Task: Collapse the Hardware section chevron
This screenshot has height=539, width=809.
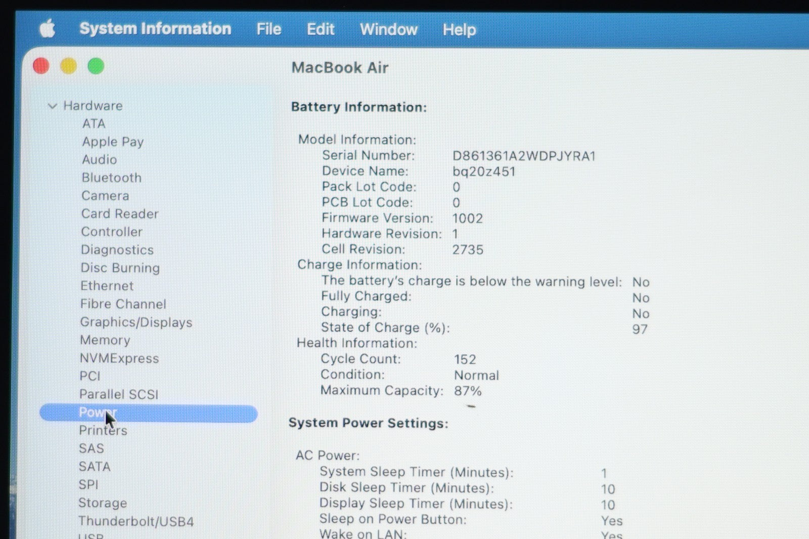Action: click(x=52, y=106)
